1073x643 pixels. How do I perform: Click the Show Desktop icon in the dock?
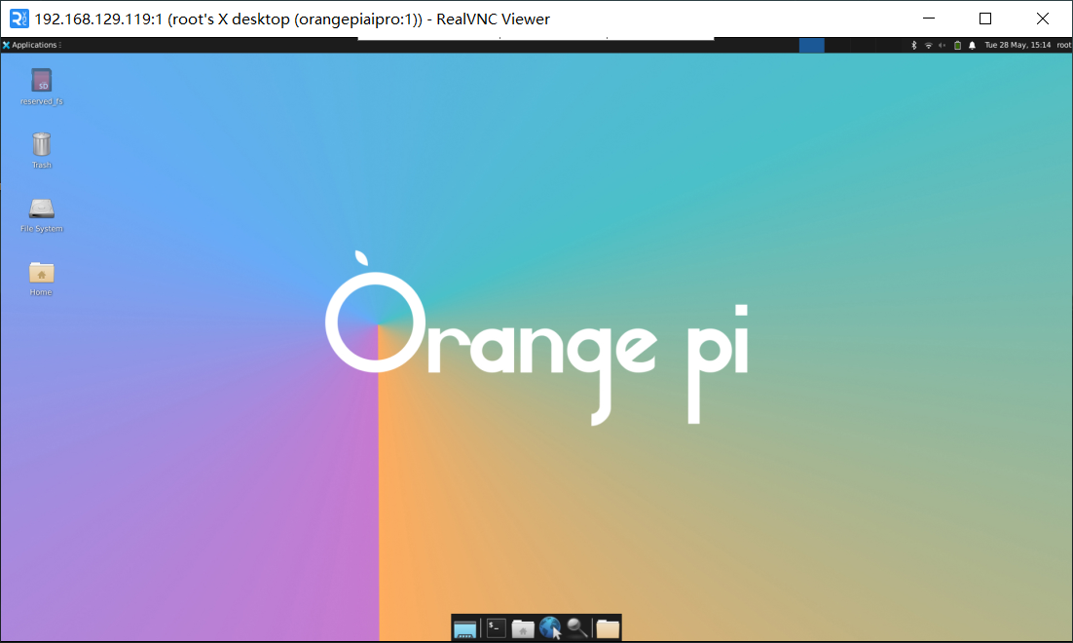[464, 628]
